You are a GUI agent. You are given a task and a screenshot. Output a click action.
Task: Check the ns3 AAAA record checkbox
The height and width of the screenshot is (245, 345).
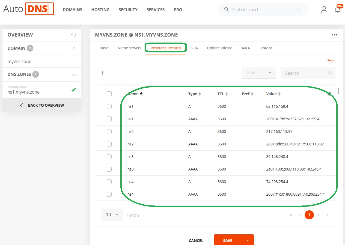tap(109, 169)
